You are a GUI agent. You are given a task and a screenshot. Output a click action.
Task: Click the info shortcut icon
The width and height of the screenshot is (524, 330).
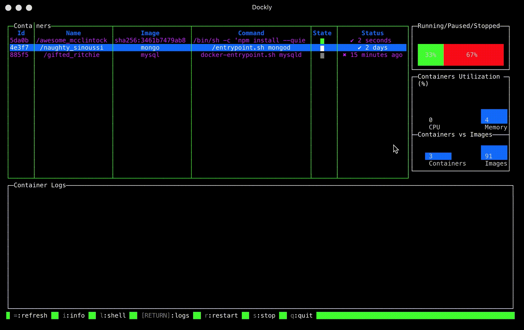tap(54, 315)
